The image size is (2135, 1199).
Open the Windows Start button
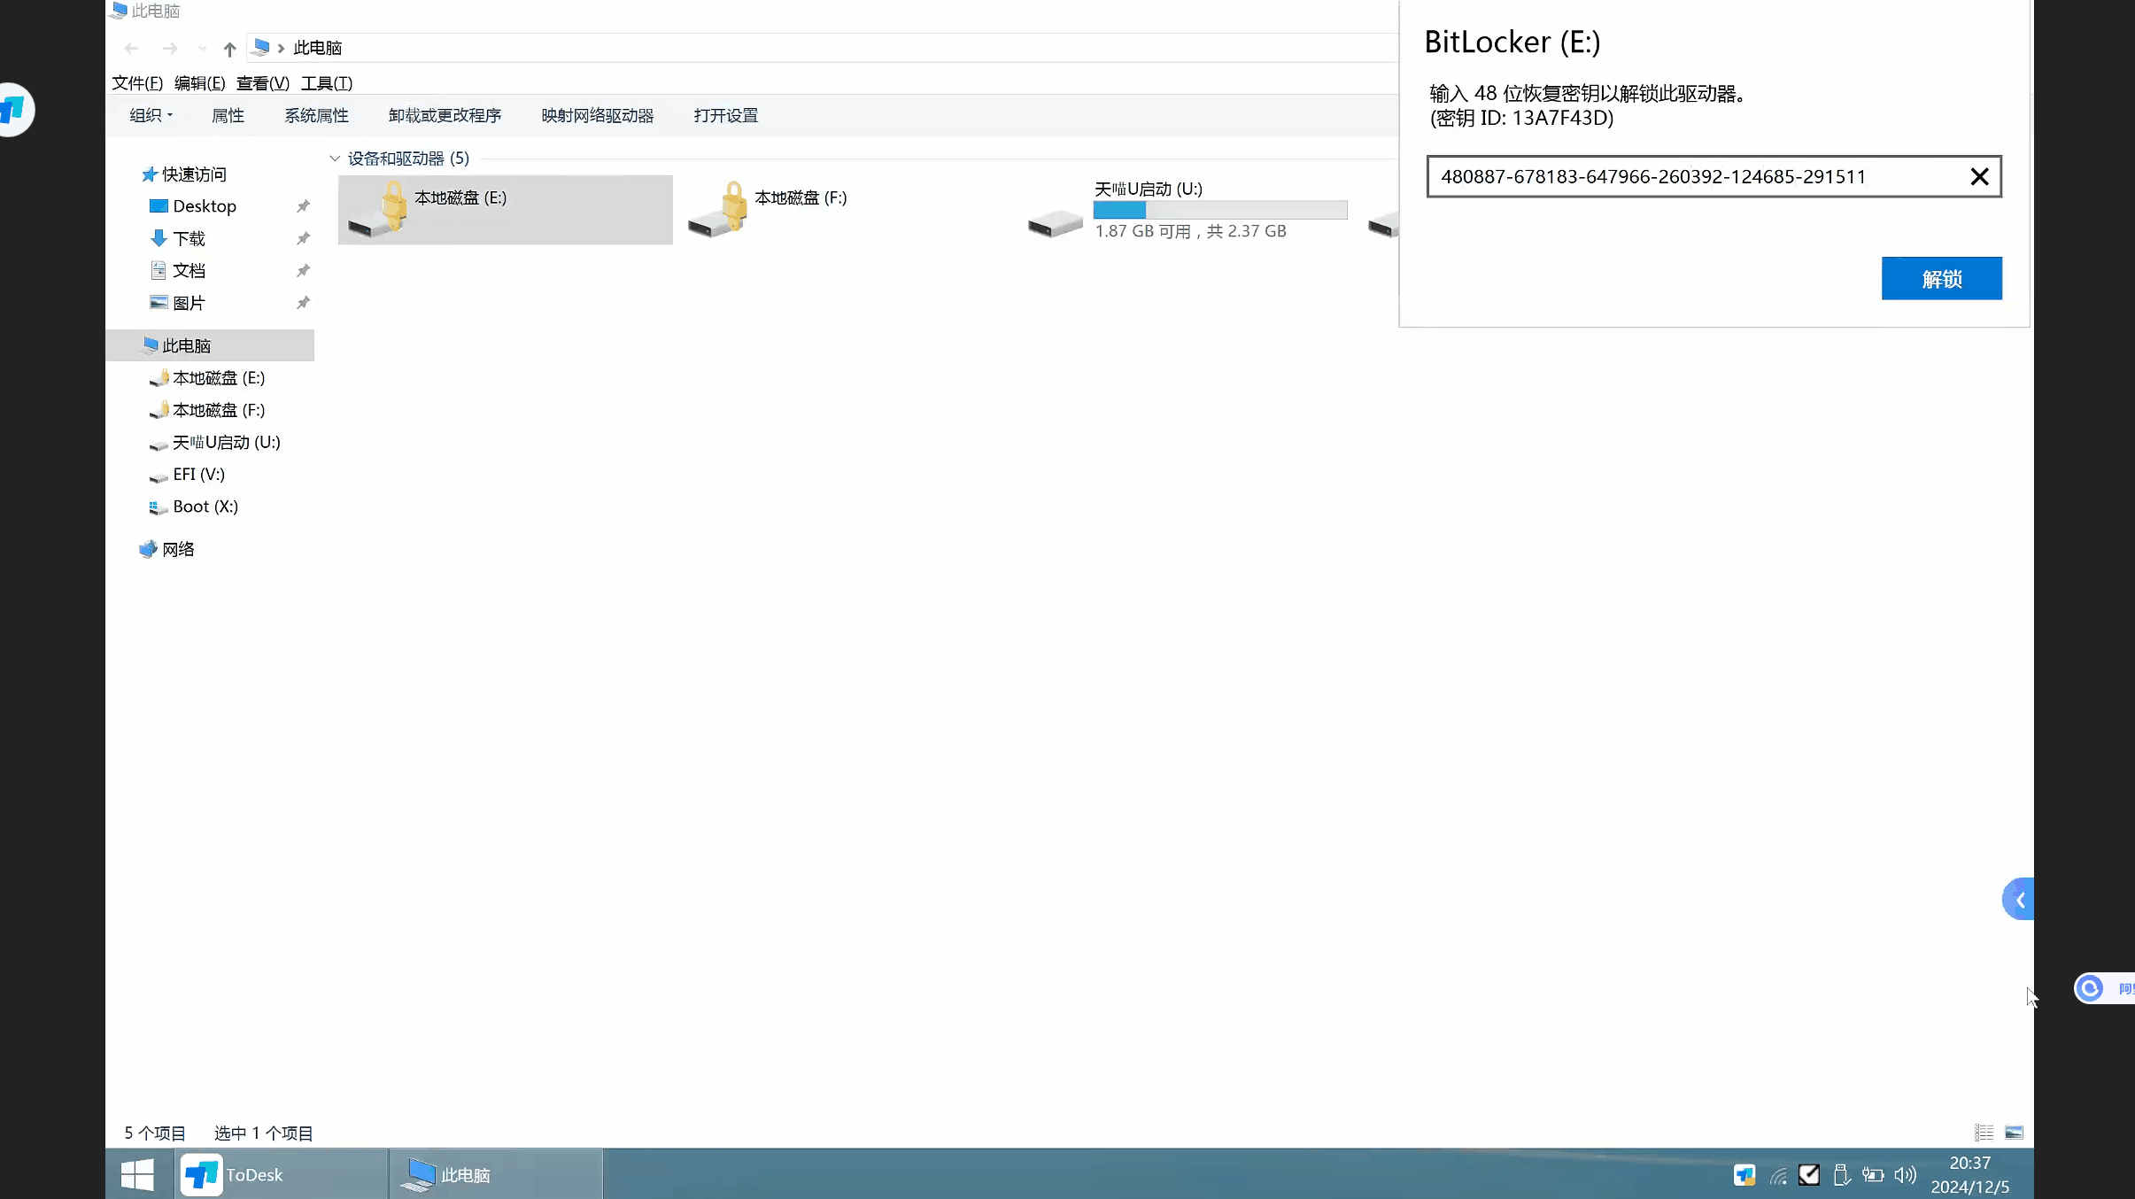[x=137, y=1175]
